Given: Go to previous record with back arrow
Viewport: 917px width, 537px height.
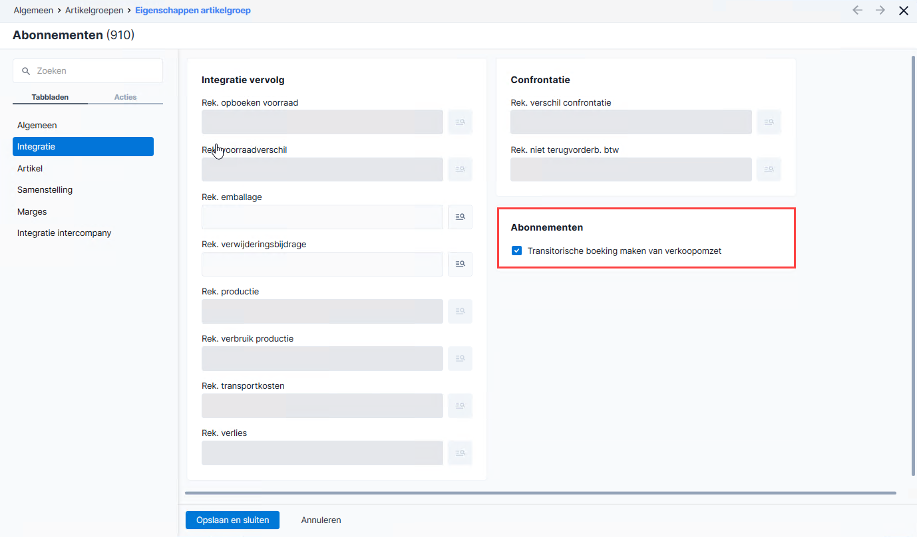Looking at the screenshot, I should pyautogui.click(x=857, y=11).
